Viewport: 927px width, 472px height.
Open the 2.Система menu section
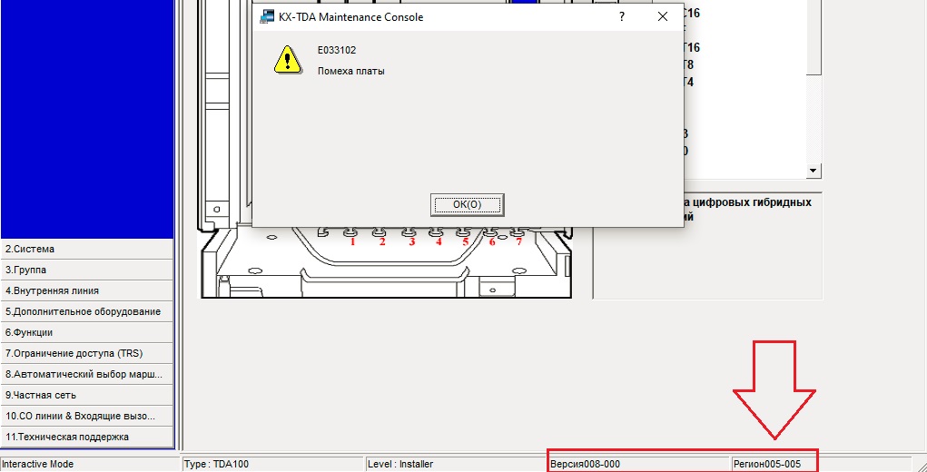pos(87,250)
